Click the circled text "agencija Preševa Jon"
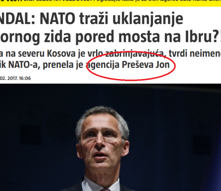The height and width of the screenshot is (191, 221). (x=128, y=65)
